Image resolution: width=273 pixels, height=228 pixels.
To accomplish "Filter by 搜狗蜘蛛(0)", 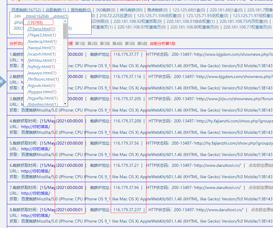I will point(81,10).
